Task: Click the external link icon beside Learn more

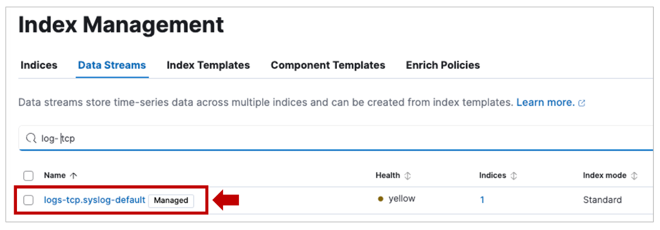Action: 582,103
